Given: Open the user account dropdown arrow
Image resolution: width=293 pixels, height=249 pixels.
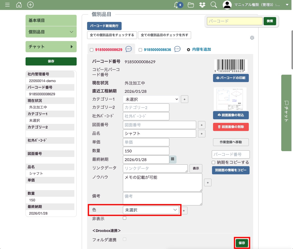Looking at the screenshot, I should [287, 5].
